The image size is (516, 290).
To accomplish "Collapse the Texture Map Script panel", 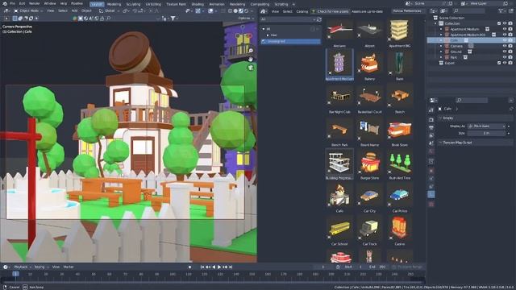I will point(441,143).
